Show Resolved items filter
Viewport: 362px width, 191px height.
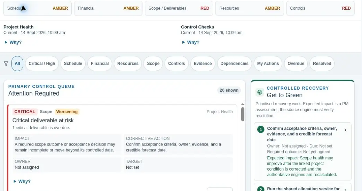click(322, 64)
